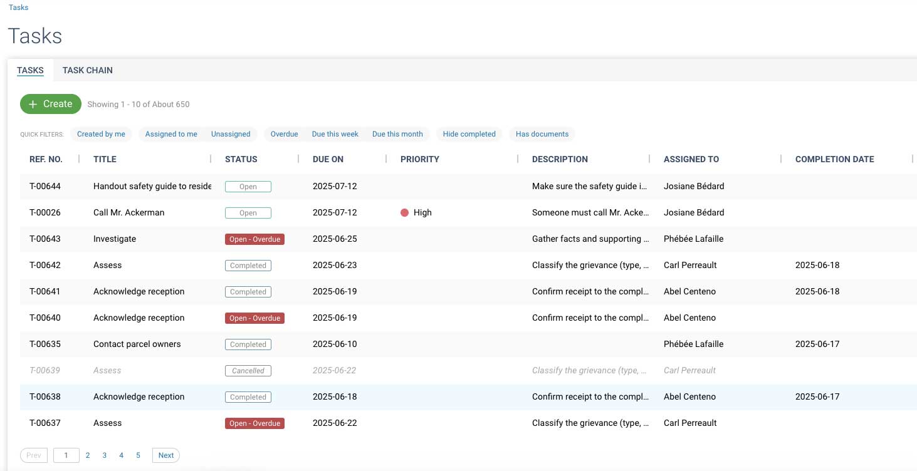Open task T-00643 Investigate row

[115, 239]
